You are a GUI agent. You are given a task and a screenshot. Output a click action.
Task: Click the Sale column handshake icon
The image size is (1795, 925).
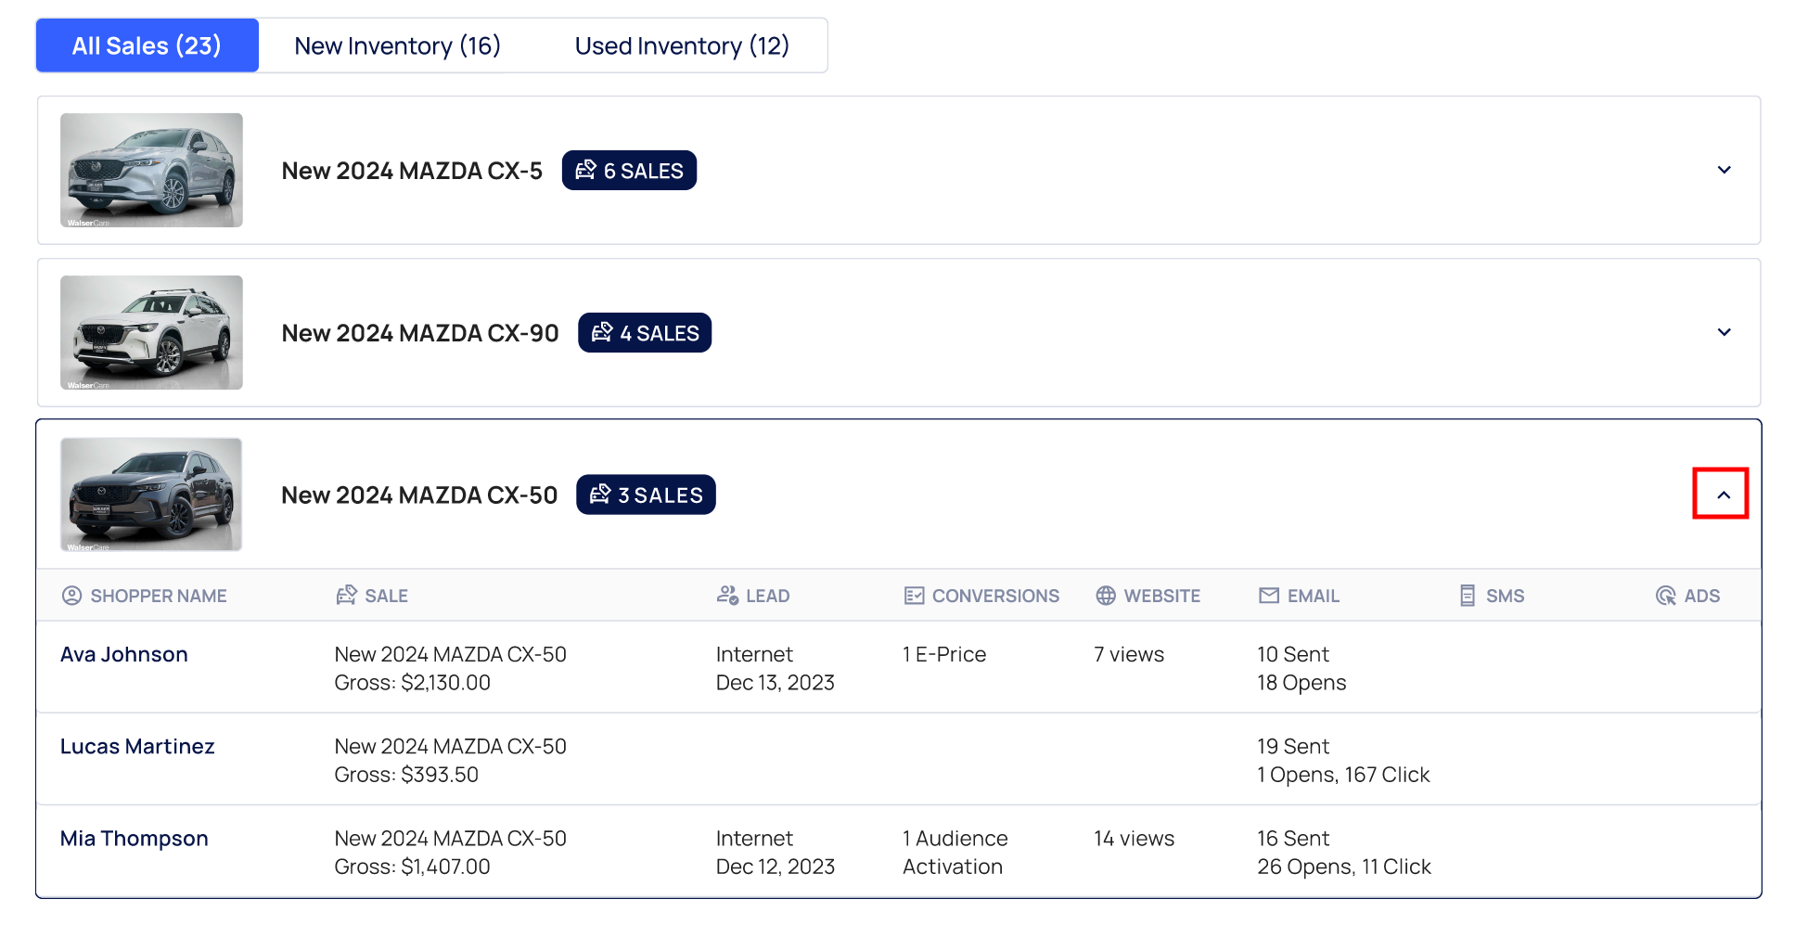pos(346,596)
